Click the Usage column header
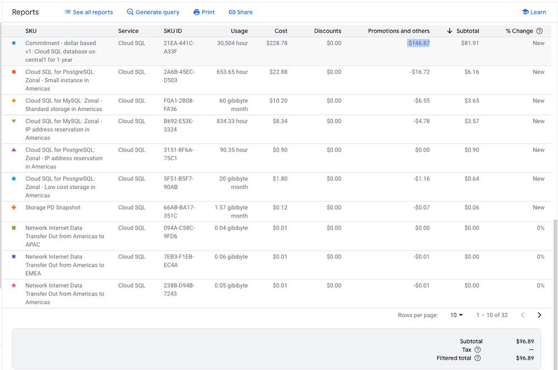The height and width of the screenshot is (370, 558). (239, 31)
